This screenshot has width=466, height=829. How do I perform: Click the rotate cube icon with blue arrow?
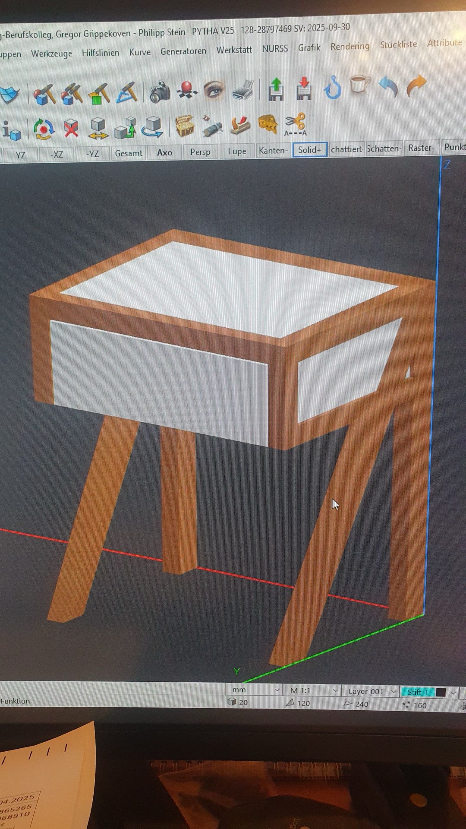point(152,127)
